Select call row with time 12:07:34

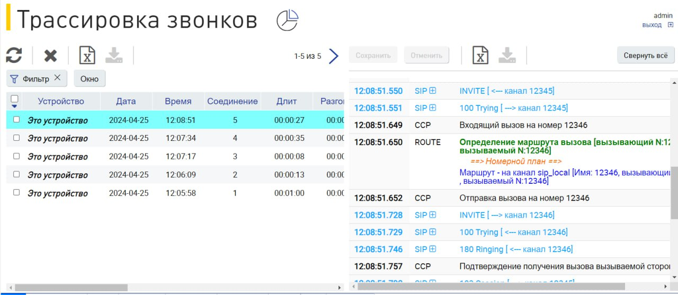tap(175, 138)
